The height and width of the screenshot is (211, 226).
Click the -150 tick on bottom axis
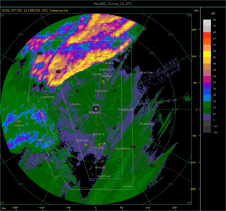pos(15,207)
